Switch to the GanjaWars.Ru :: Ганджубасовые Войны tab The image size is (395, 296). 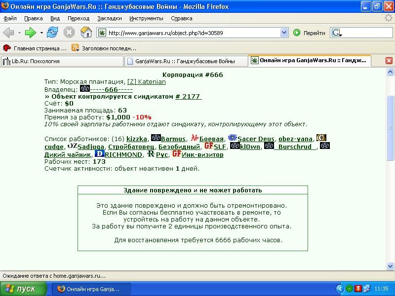[x=186, y=61]
